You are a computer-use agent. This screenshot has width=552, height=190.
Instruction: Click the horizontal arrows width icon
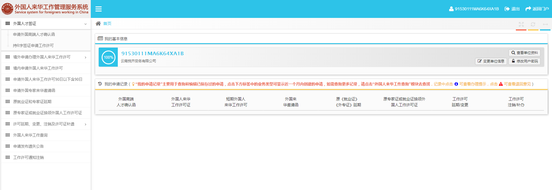point(545,24)
